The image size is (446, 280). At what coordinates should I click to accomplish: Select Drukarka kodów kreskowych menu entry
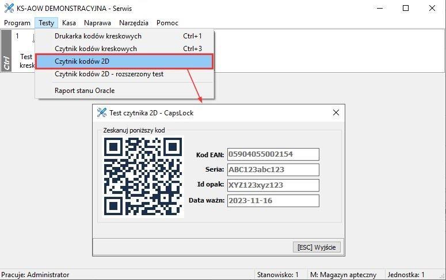[x=124, y=36]
